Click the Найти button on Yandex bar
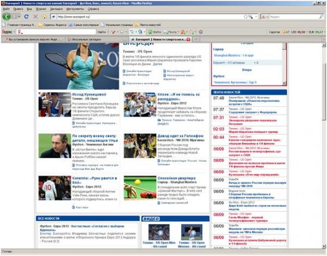Viewport: 327px width, 256px height. pyautogui.click(x=101, y=32)
